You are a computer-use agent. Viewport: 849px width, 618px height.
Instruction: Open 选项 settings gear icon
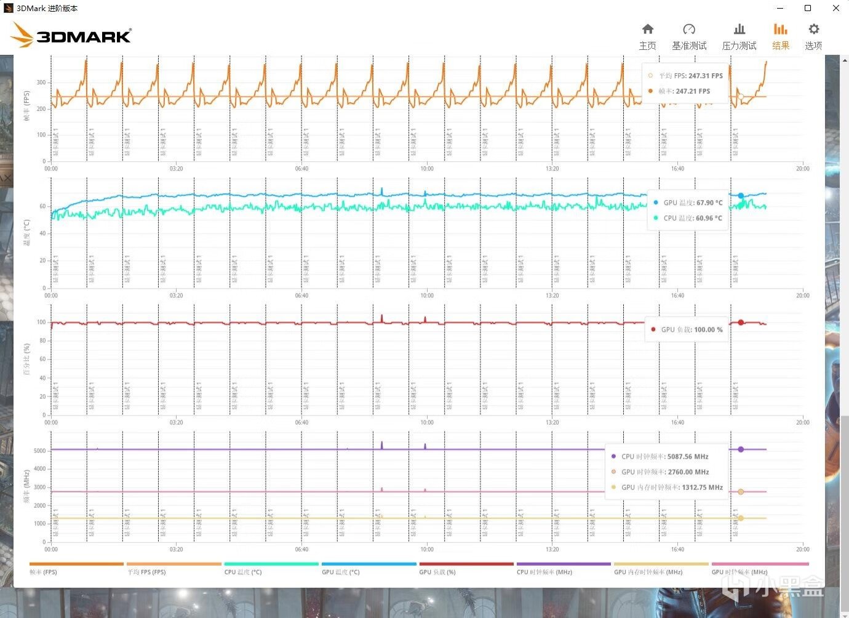click(813, 29)
